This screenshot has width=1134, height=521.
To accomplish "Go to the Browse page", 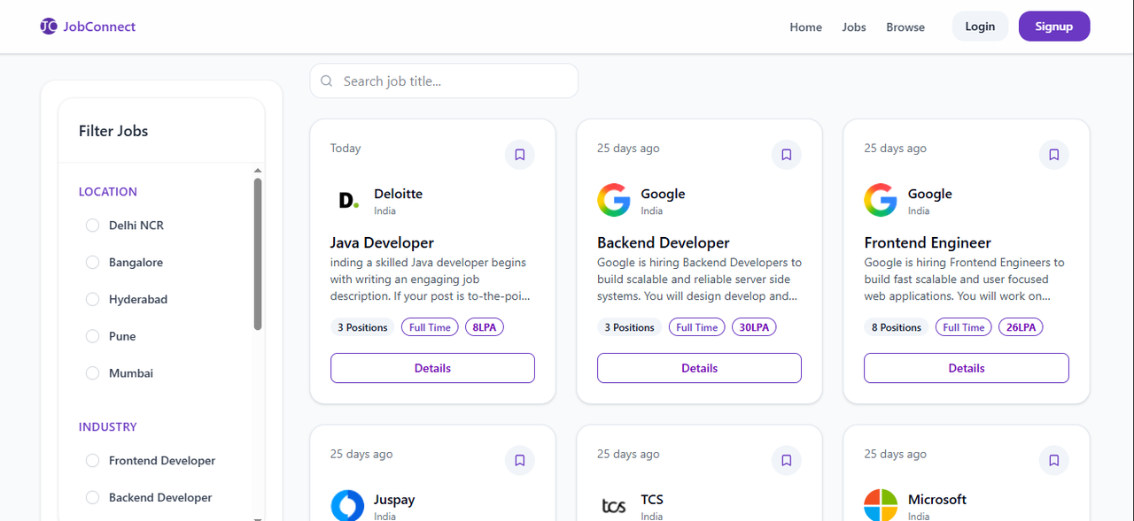I will pyautogui.click(x=905, y=27).
